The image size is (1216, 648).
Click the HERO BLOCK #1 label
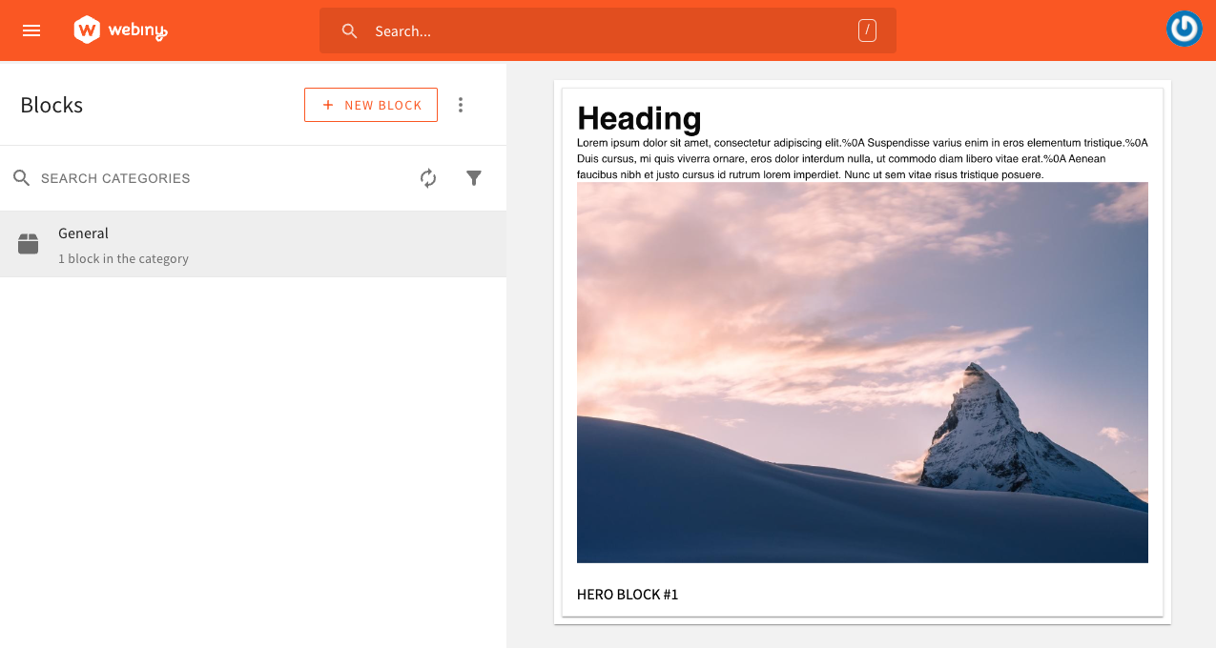[x=628, y=595]
